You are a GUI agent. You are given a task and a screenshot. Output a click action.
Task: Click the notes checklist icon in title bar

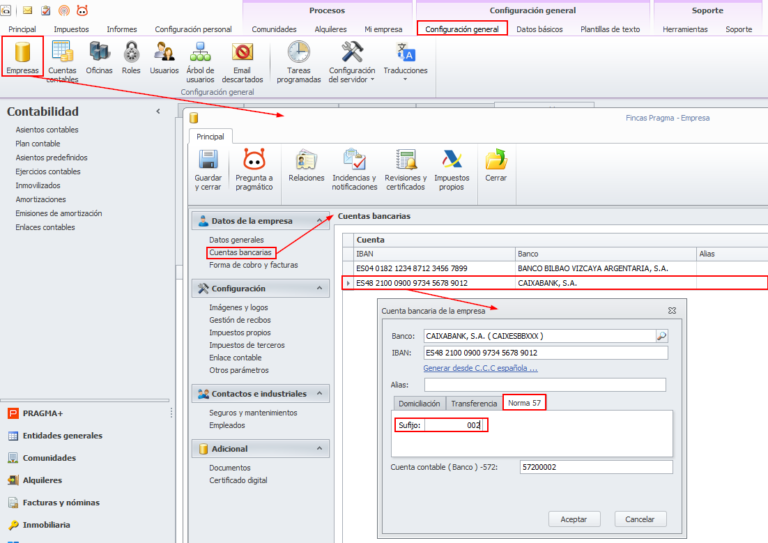pyautogui.click(x=45, y=10)
